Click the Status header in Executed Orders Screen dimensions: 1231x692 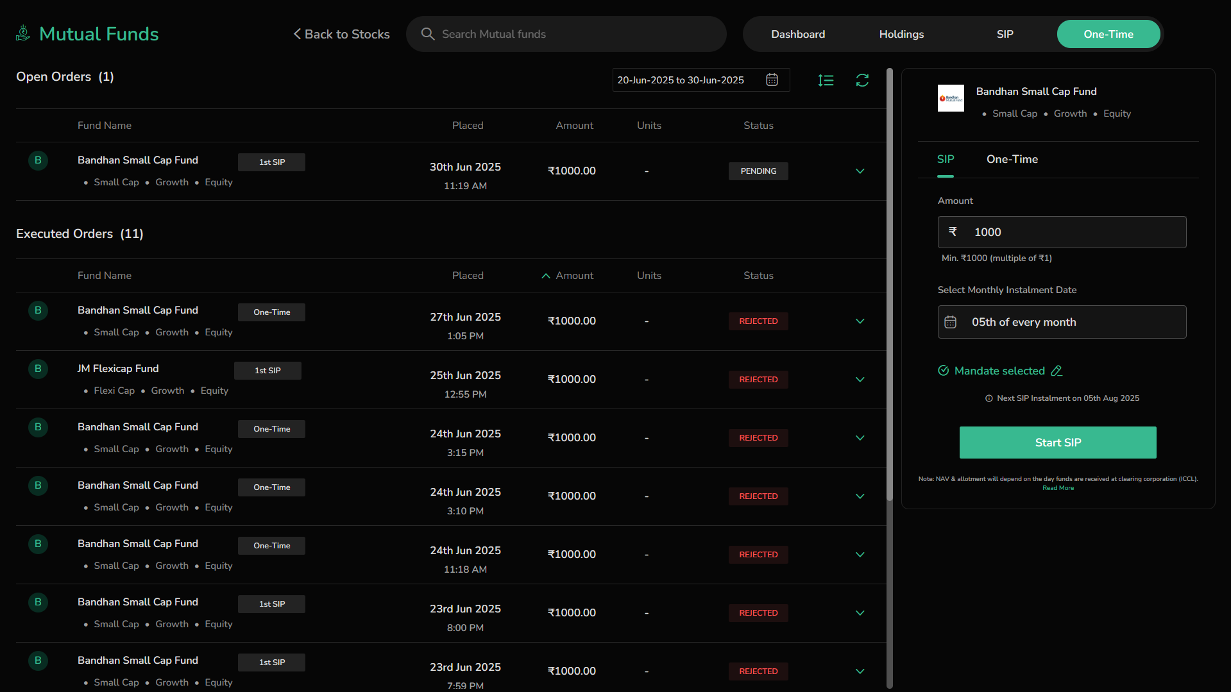tap(758, 276)
